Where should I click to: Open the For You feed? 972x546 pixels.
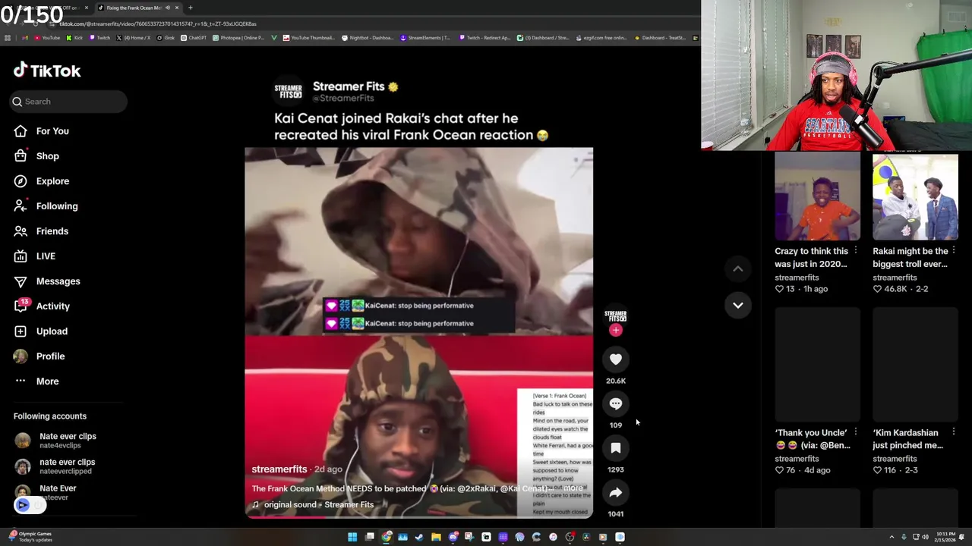coord(52,131)
